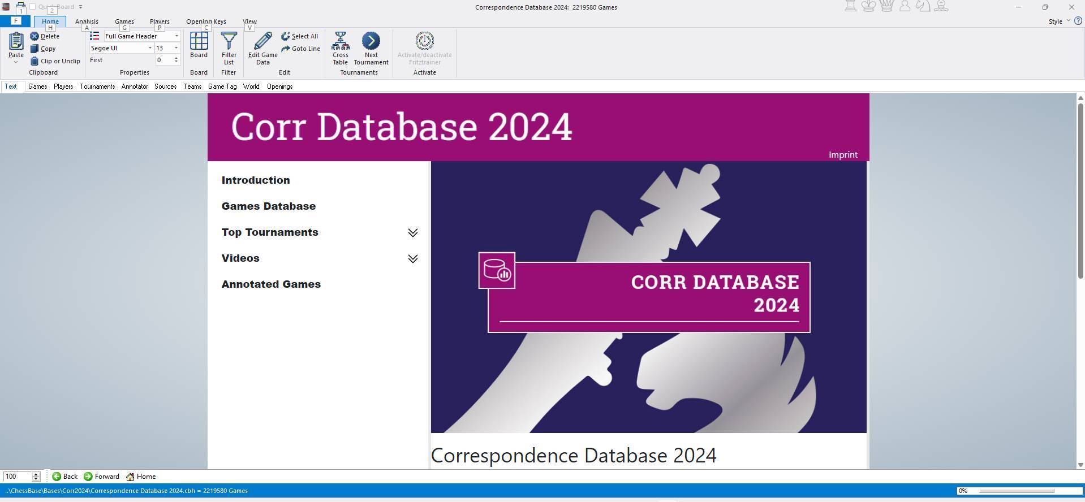Click the Top Tournaments heading
Screen dimensions: 1085x502
[x=270, y=232]
